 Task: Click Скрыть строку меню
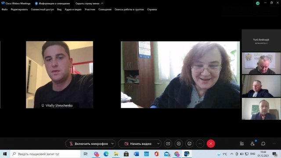tap(89, 4)
